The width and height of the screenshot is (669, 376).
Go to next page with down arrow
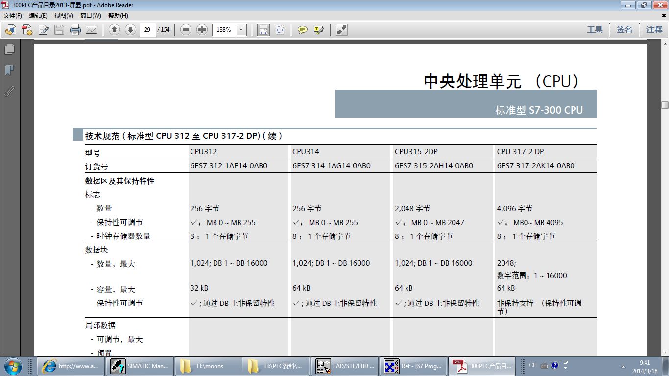coord(130,30)
